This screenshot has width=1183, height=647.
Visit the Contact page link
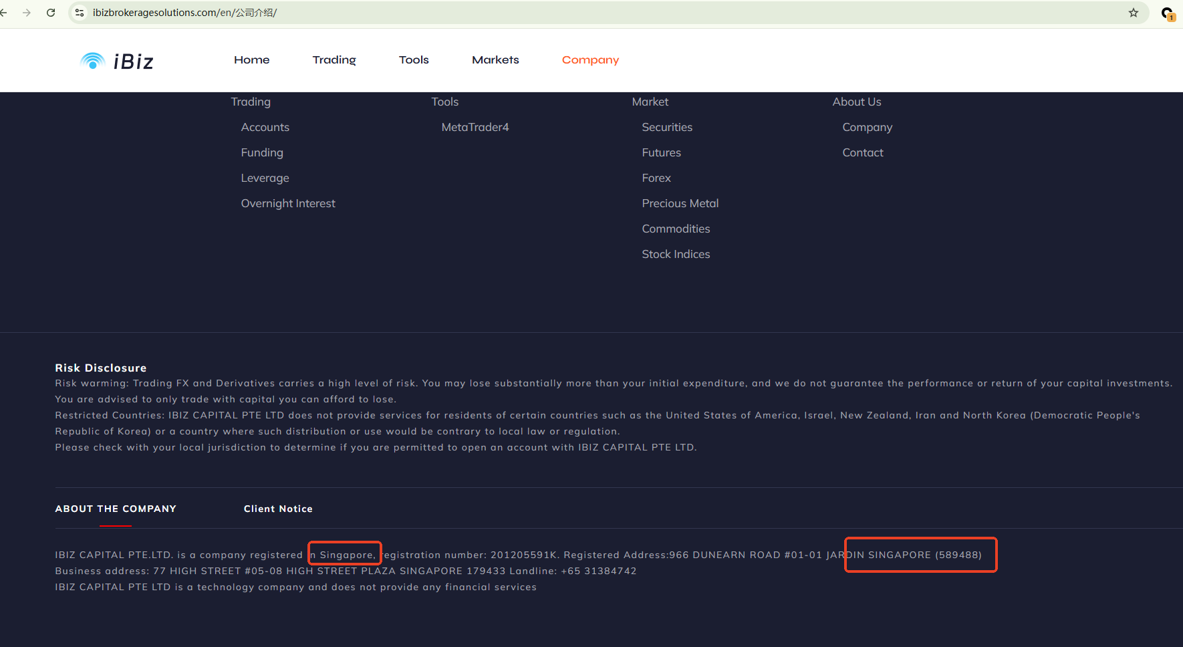pyautogui.click(x=863, y=153)
